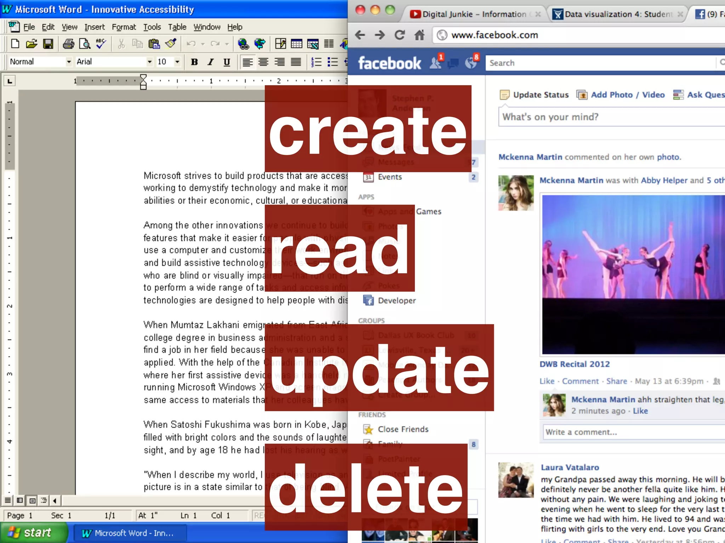This screenshot has height=543, width=725.
Task: Click the Redo arrow in Word
Action: (x=215, y=44)
